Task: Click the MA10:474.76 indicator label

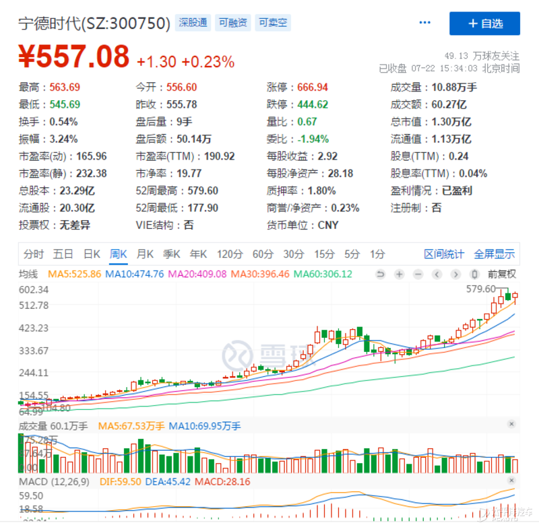Action: (x=134, y=275)
